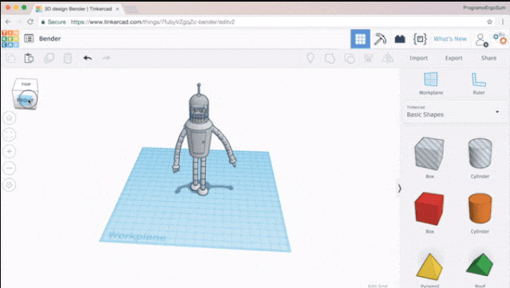Open the Shape Generators braces icon

point(420,39)
